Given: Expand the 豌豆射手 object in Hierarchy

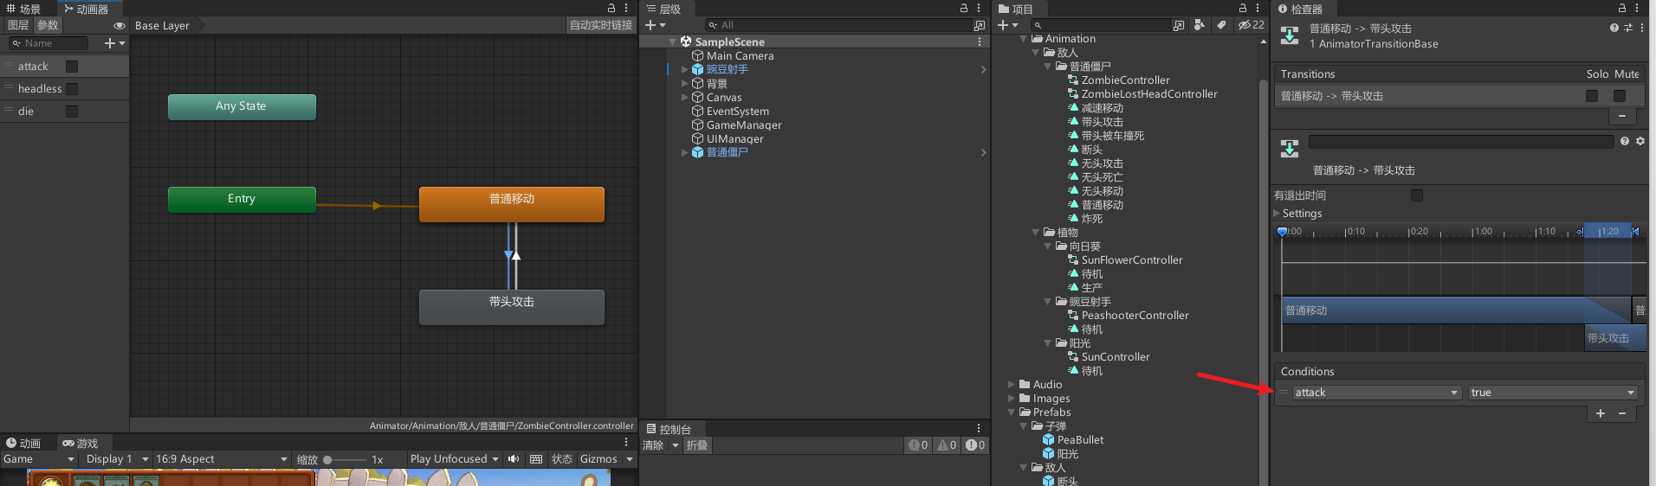Looking at the screenshot, I should [x=684, y=70].
